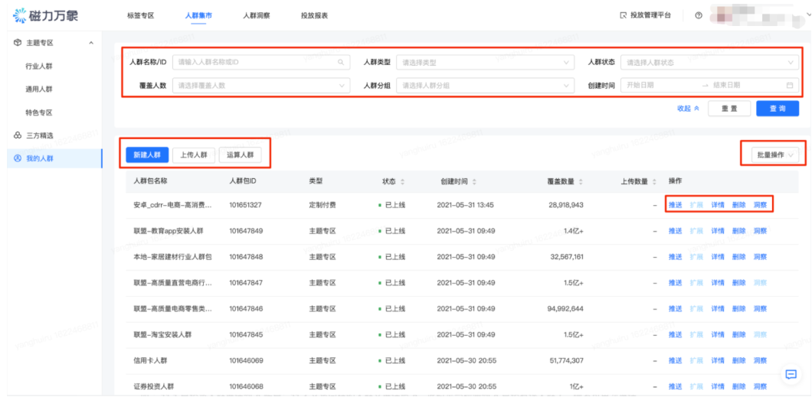812x397 pixels.
Task: Open the 人群分组 dropdown
Action: 485,86
